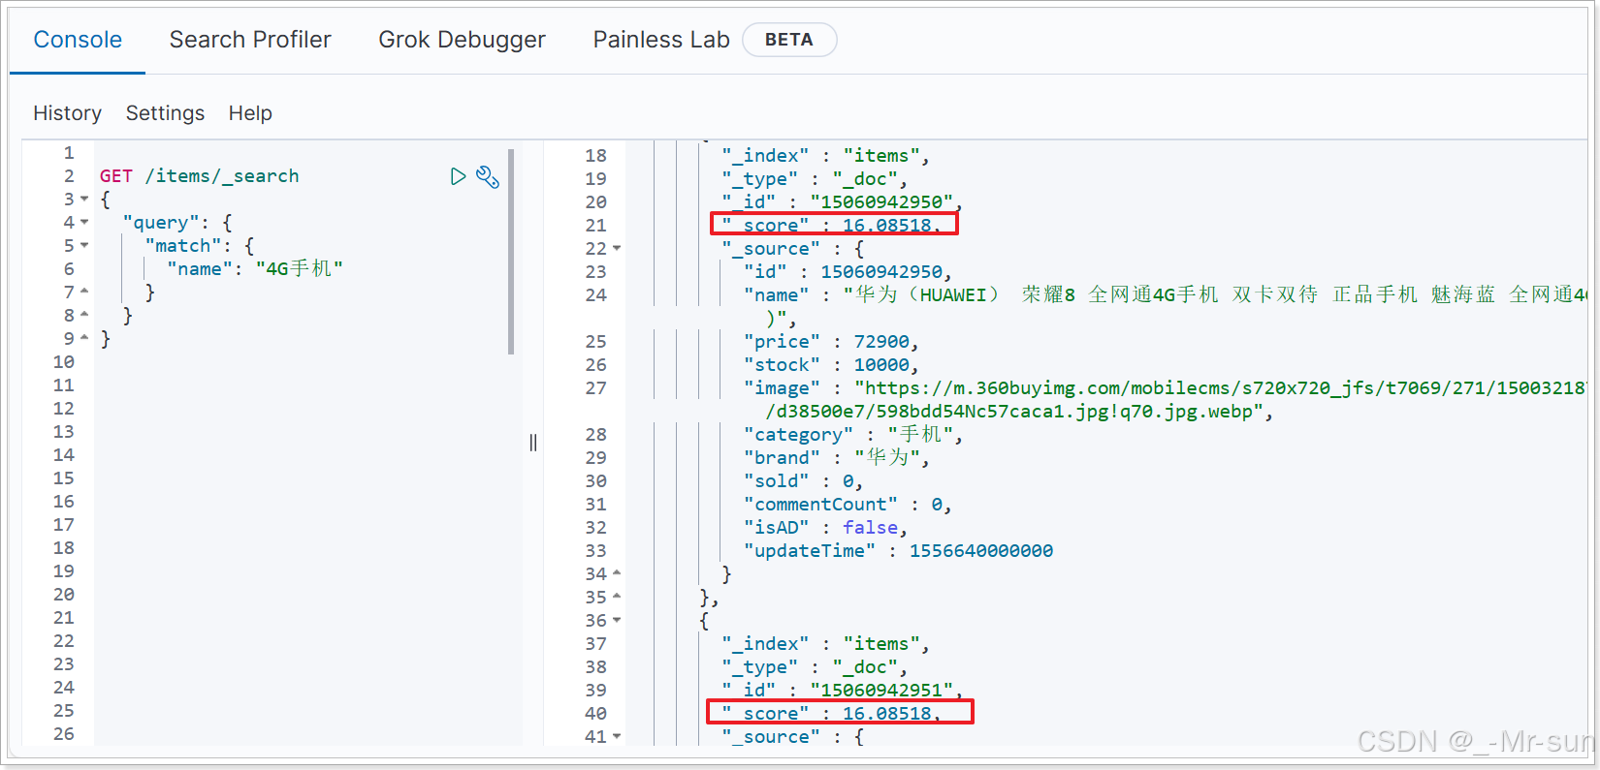Open the Painless Lab tab
Image resolution: width=1600 pixels, height=770 pixels.
tap(661, 40)
